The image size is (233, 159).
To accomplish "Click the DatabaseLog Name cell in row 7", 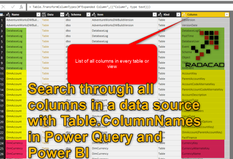I will tap(23, 52).
